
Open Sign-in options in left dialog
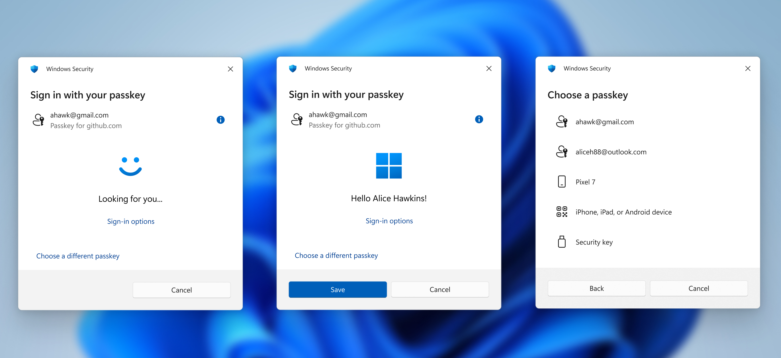point(131,221)
